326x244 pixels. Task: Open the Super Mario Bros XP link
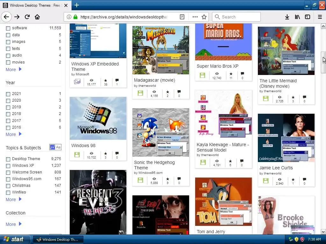(217, 66)
